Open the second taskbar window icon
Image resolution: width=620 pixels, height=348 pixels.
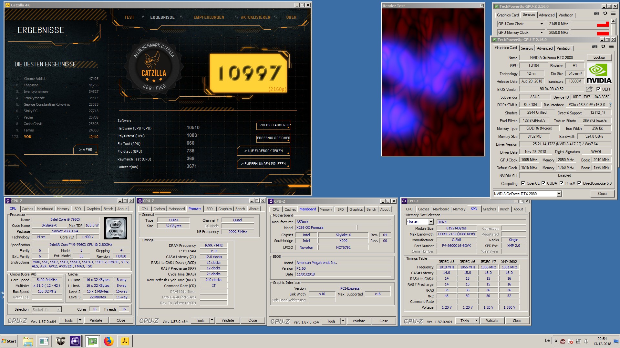tap(44, 341)
